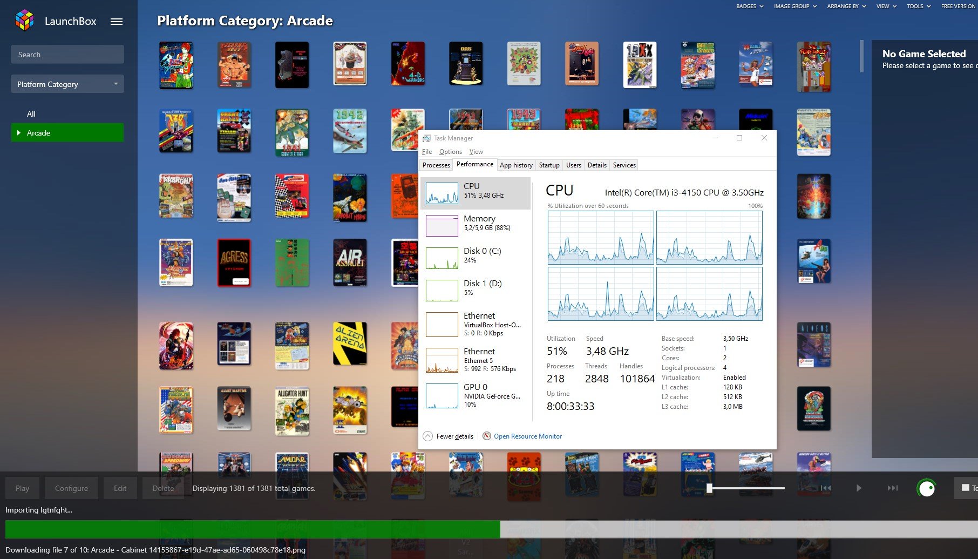Click the green import progress bar
Viewport: 978px width, 559px height.
click(253, 529)
